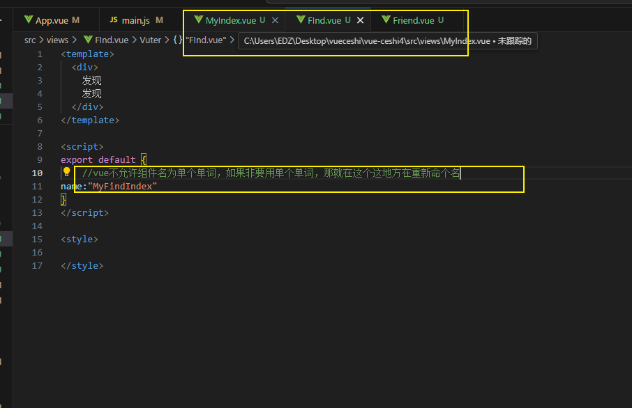Screen dimensions: 632x408
Task: Click line number 1 in the gutter
Action: click(x=40, y=54)
